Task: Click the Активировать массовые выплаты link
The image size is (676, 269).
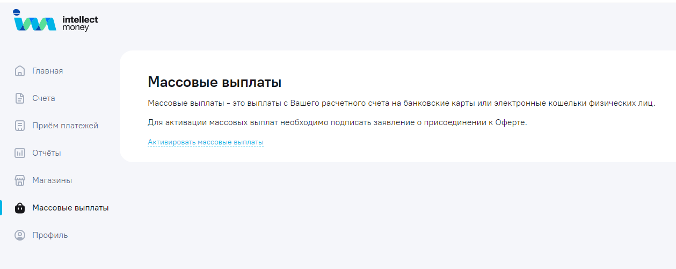Action: click(206, 142)
